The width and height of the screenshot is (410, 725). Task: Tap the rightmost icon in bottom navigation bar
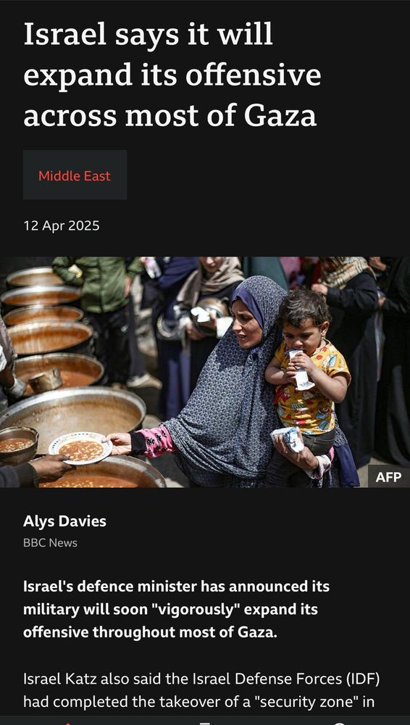tap(340, 723)
